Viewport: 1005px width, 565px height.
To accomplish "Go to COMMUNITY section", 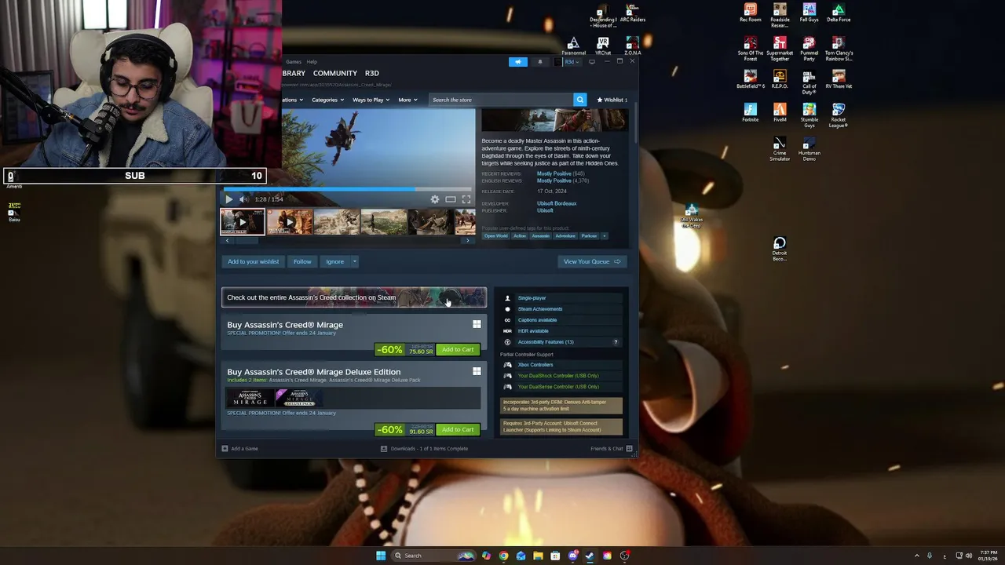I will click(x=335, y=73).
